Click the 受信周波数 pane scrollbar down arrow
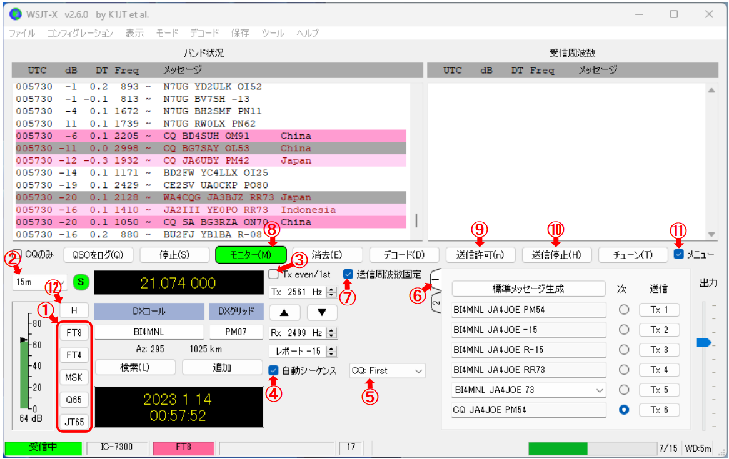The height and width of the screenshot is (459, 729). click(711, 234)
